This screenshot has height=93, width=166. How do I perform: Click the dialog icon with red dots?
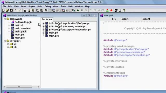[x=64, y=10]
